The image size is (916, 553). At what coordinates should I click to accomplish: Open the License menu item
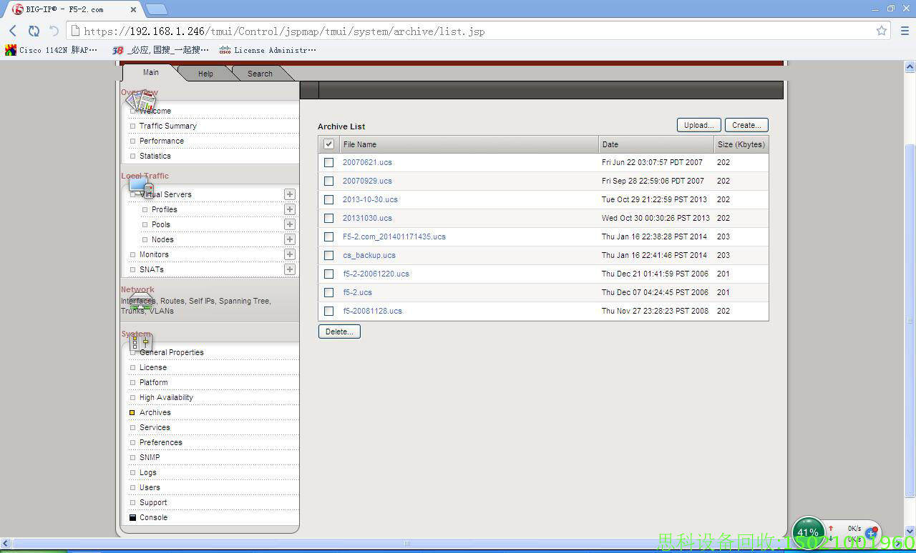click(x=153, y=367)
